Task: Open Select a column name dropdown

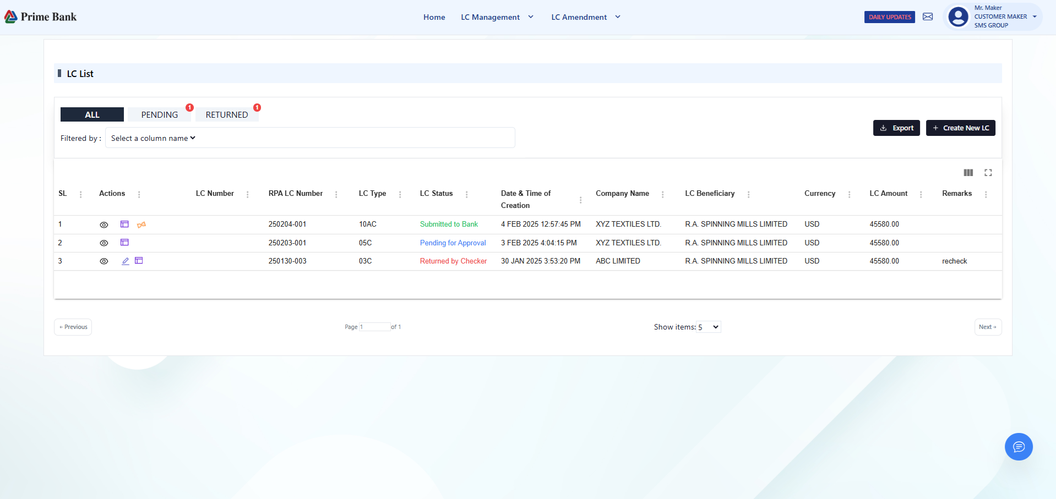Action: pos(153,138)
